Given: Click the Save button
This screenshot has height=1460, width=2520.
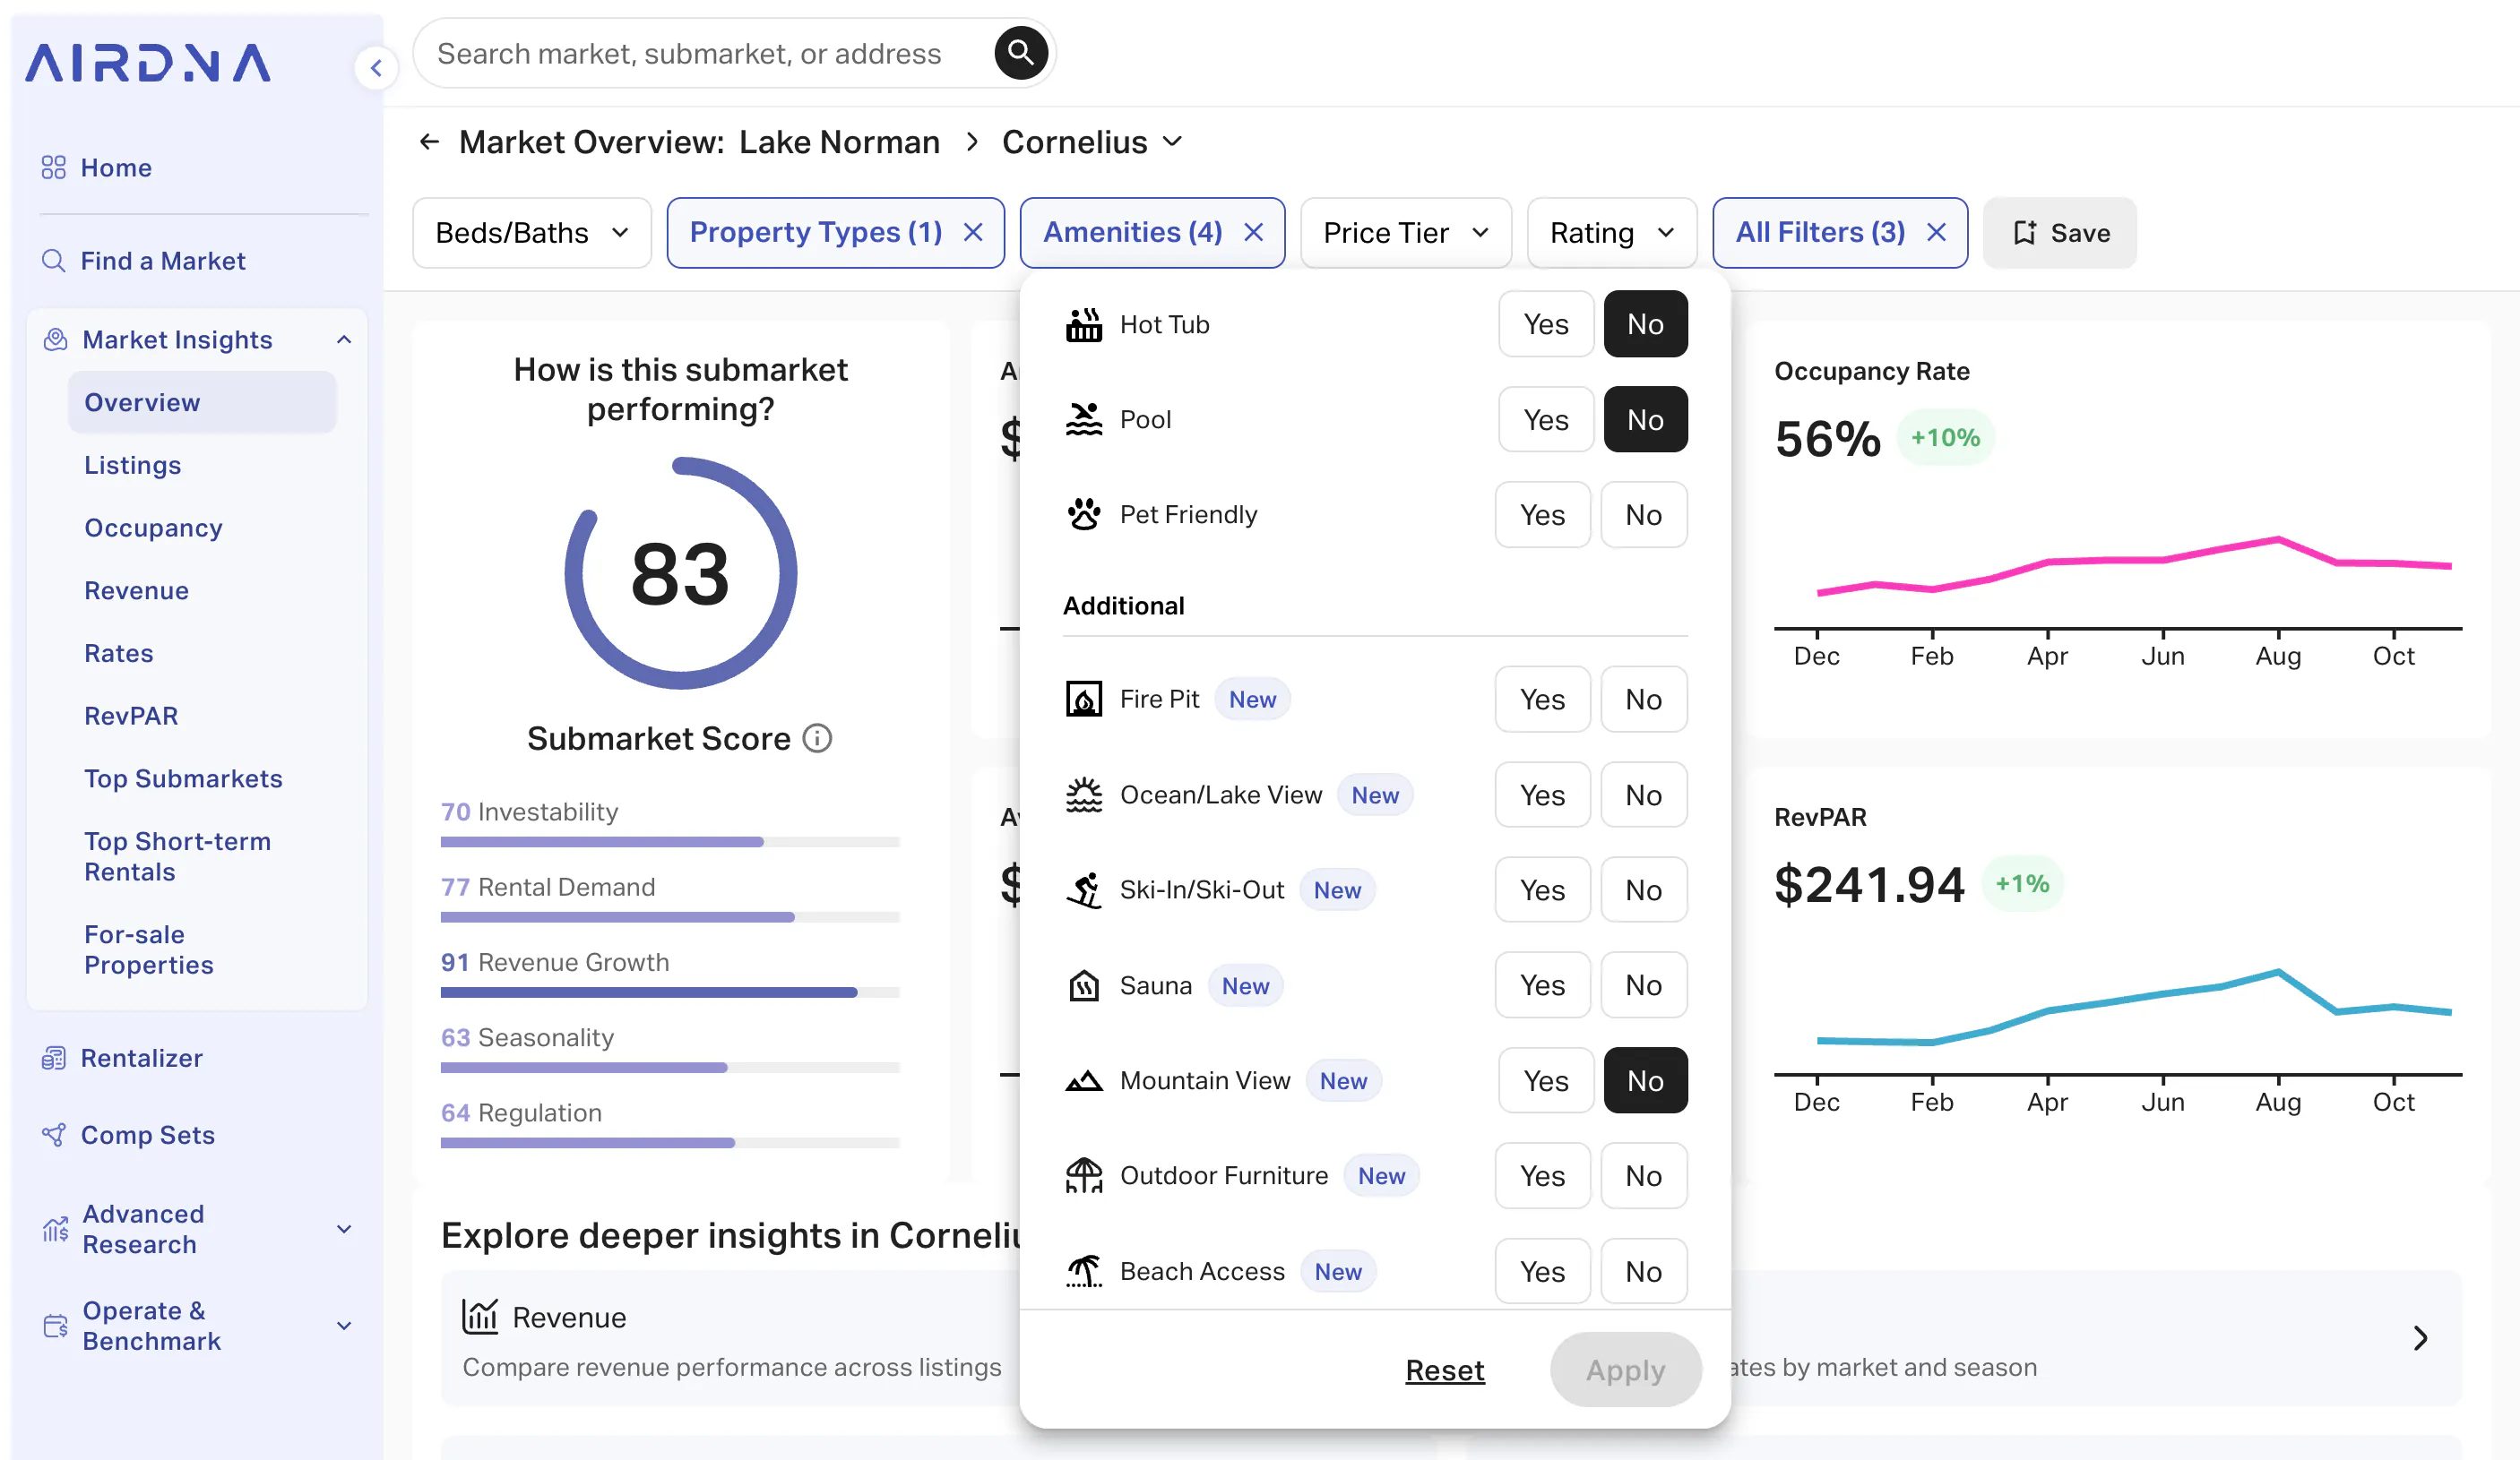Looking at the screenshot, I should (x=2060, y=233).
